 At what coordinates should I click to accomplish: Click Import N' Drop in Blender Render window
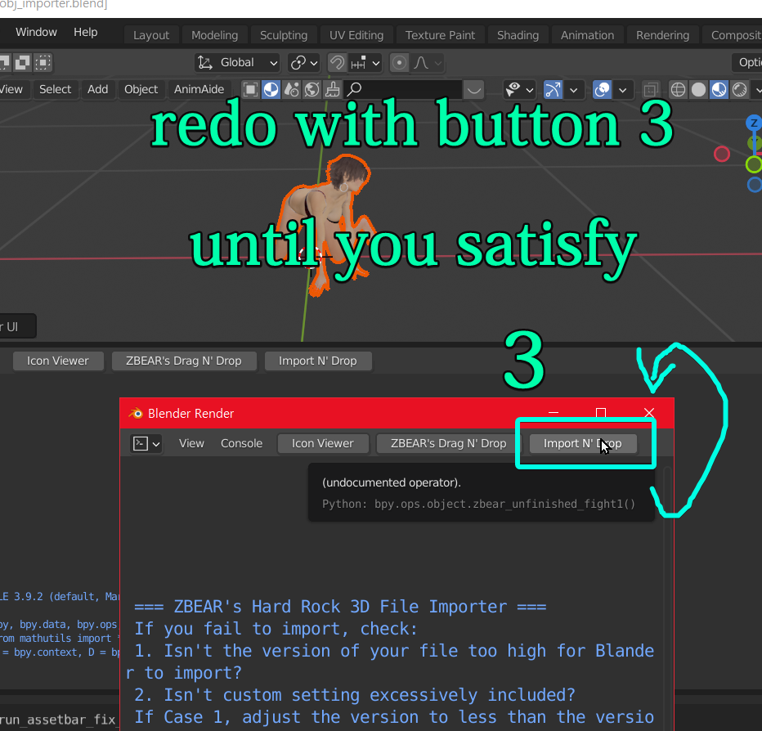pos(582,443)
